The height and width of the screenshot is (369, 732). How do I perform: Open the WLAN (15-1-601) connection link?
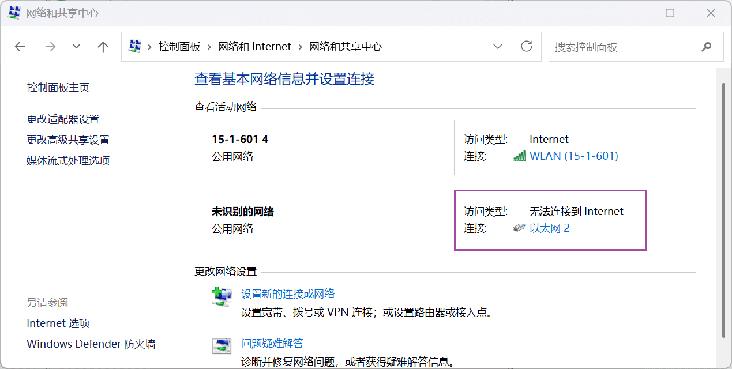[x=573, y=156]
